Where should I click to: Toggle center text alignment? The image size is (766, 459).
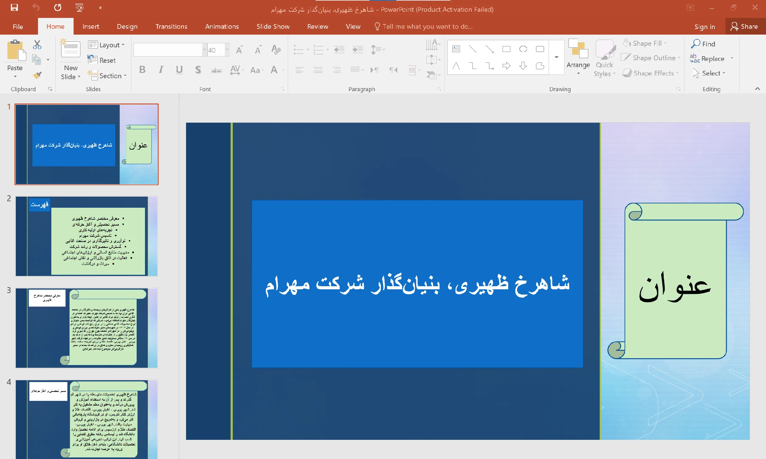click(x=318, y=70)
